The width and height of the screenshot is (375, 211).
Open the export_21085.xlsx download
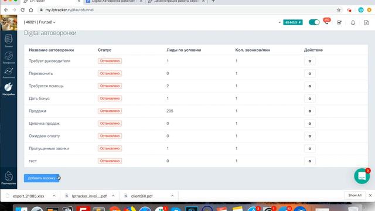(x=28, y=196)
